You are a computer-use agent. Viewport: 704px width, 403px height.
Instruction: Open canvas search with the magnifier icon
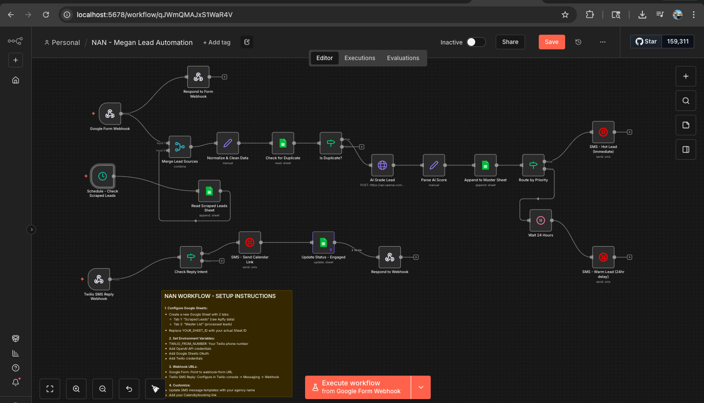point(685,100)
